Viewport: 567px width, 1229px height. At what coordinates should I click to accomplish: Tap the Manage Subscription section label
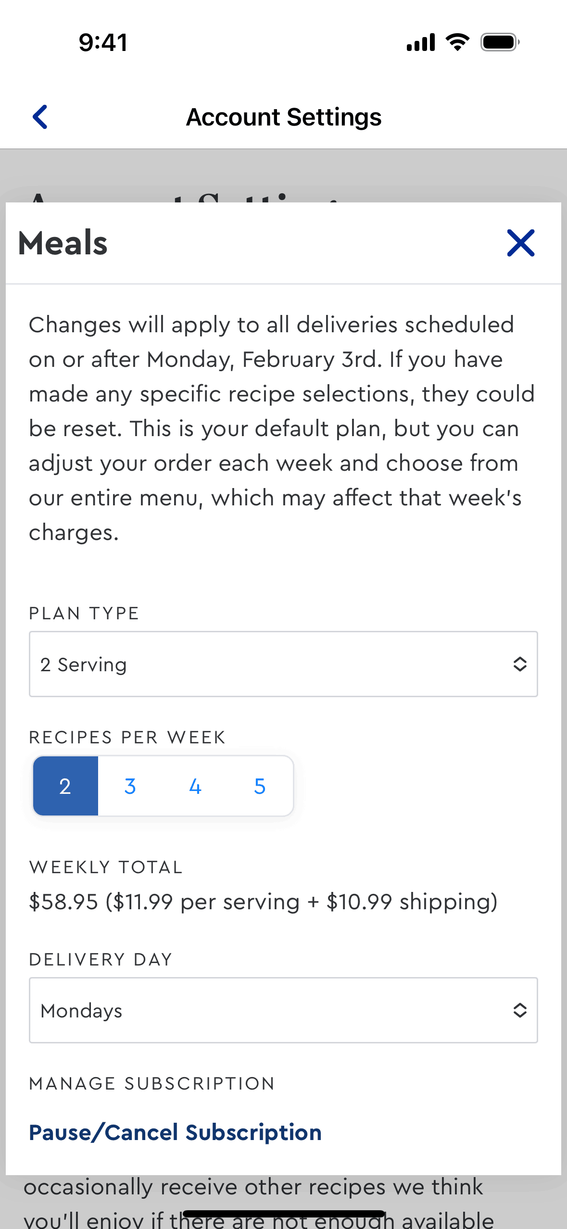click(152, 1084)
